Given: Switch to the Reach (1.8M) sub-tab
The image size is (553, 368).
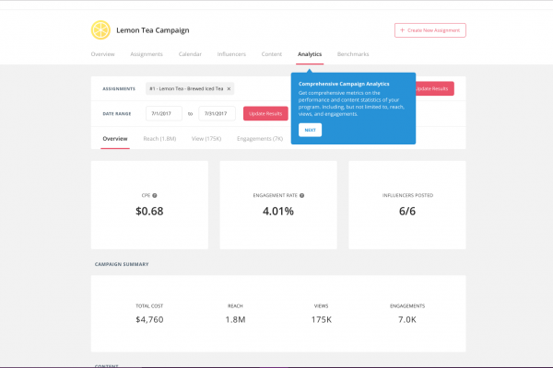Looking at the screenshot, I should pyautogui.click(x=159, y=139).
